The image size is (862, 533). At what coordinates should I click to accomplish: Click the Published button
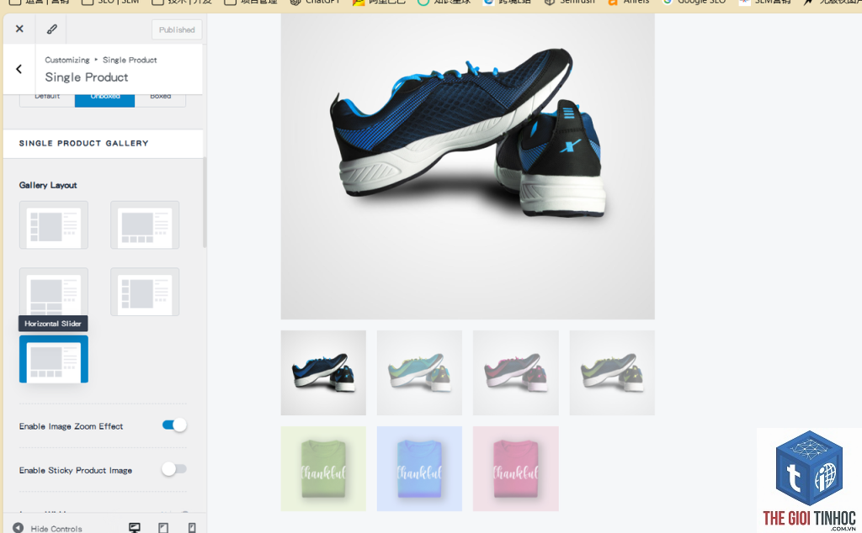(x=177, y=29)
